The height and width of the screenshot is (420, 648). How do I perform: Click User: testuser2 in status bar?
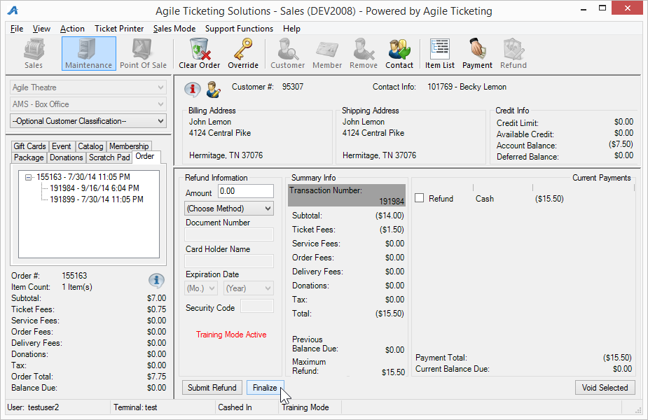(x=33, y=407)
